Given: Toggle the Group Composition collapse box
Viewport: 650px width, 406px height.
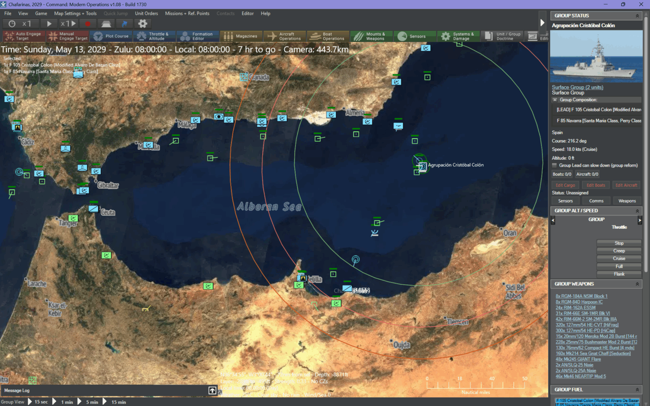Looking at the screenshot, I should tap(555, 100).
